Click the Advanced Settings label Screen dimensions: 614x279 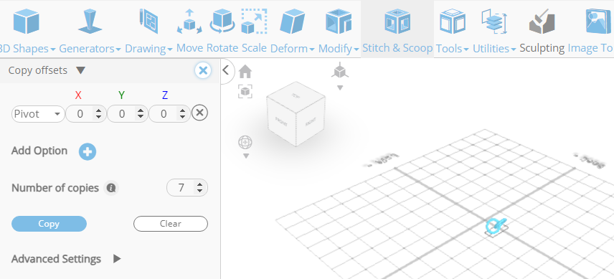click(57, 259)
